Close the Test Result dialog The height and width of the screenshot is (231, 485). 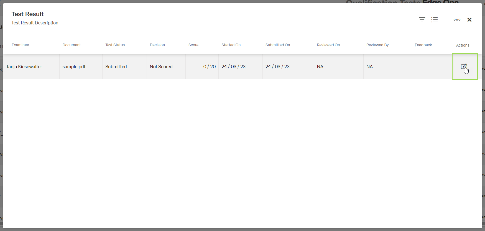[x=469, y=20]
